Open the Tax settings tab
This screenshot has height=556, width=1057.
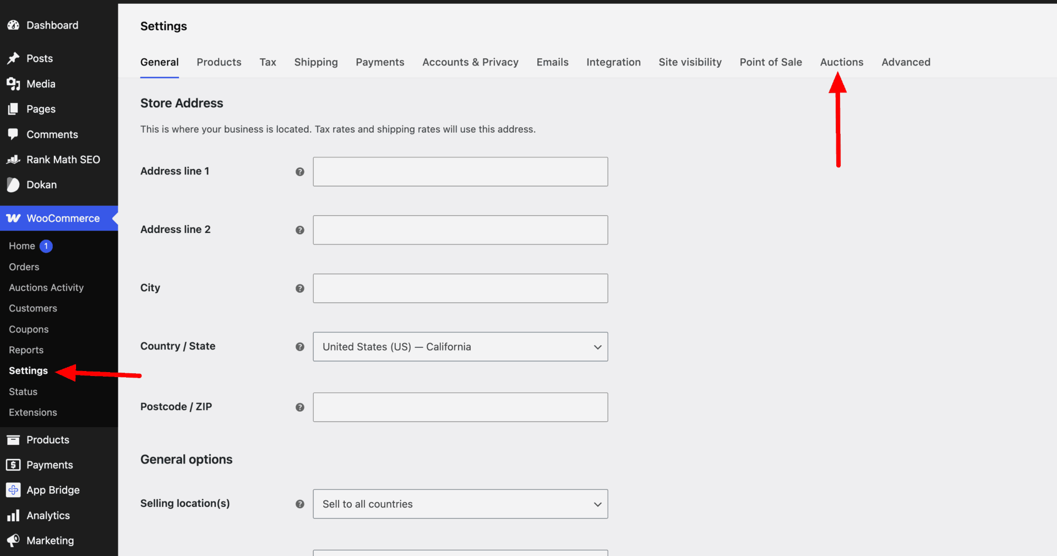(x=268, y=62)
